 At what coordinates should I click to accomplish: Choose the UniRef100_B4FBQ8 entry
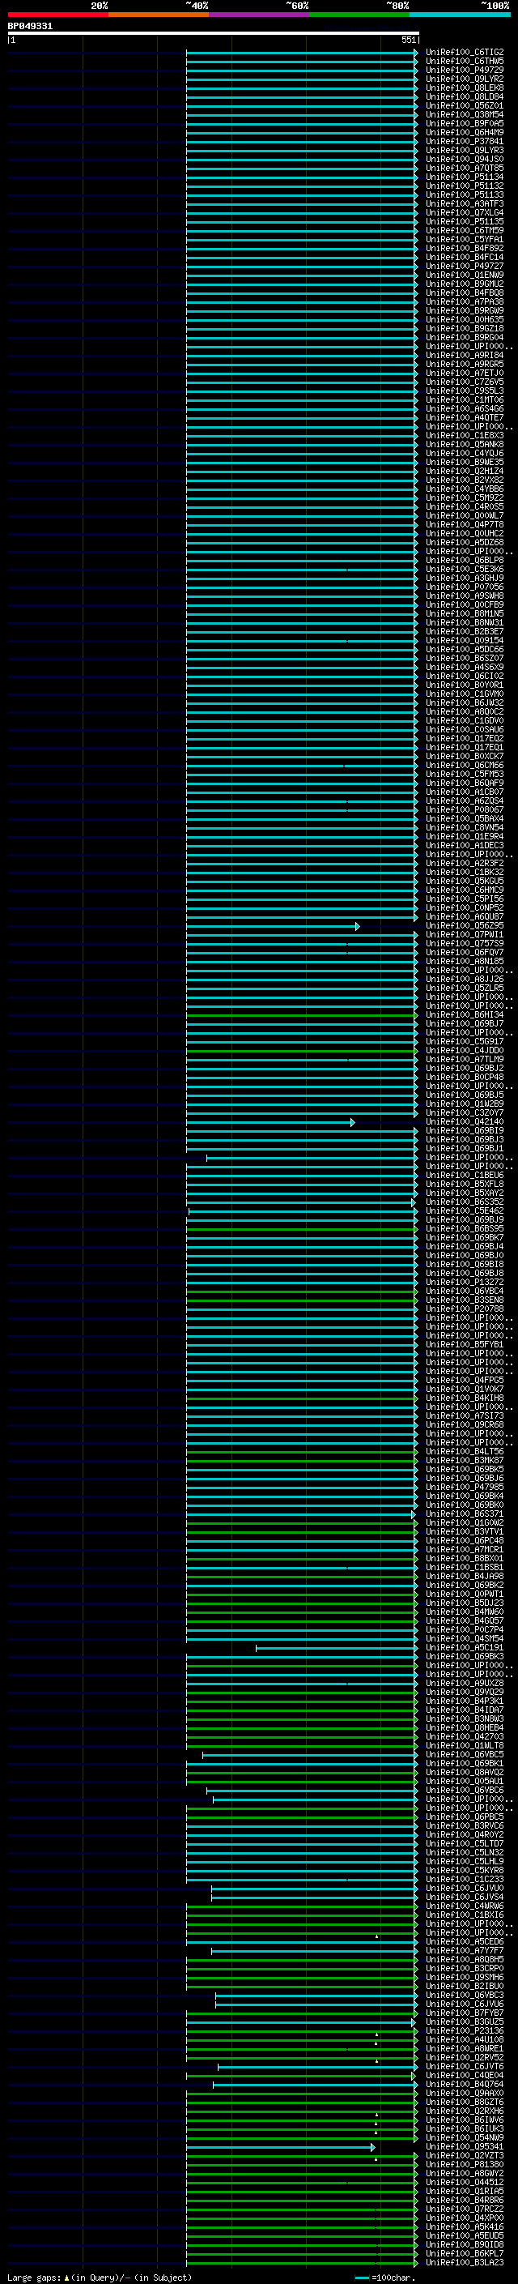click(x=465, y=292)
